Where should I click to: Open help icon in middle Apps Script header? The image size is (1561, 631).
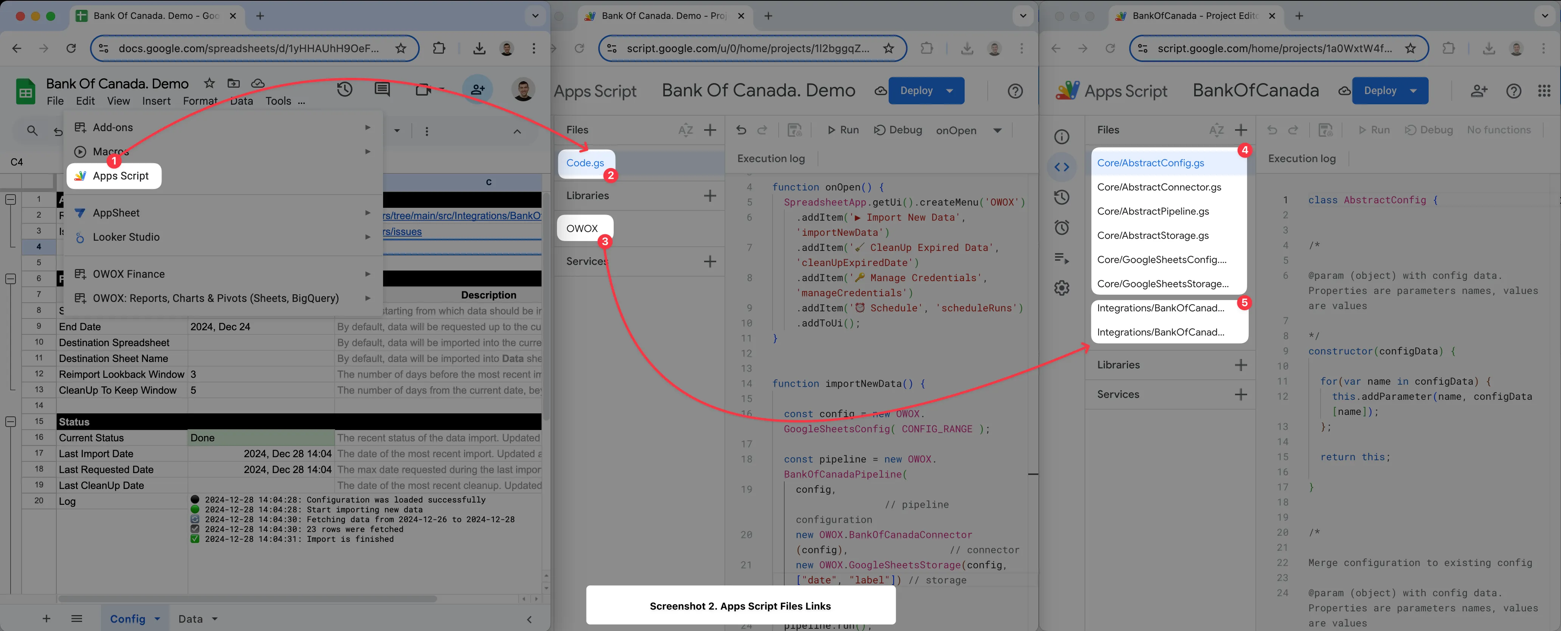[x=1015, y=91]
